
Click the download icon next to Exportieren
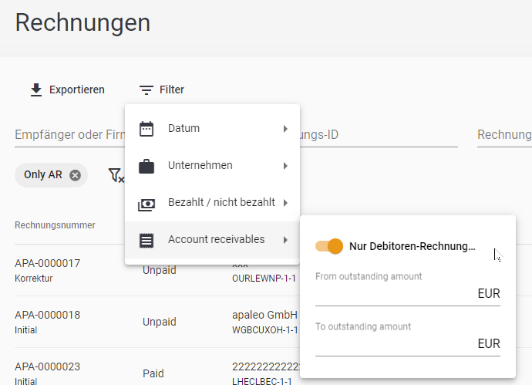(x=36, y=90)
